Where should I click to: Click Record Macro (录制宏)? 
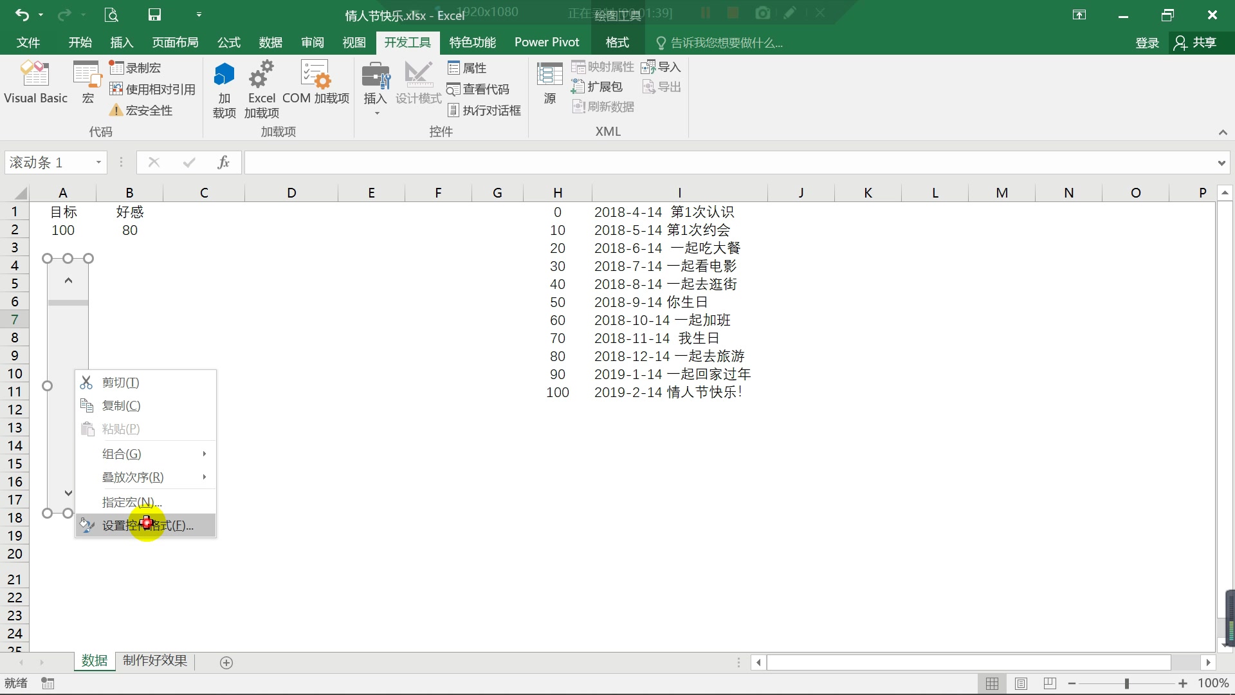coord(136,68)
